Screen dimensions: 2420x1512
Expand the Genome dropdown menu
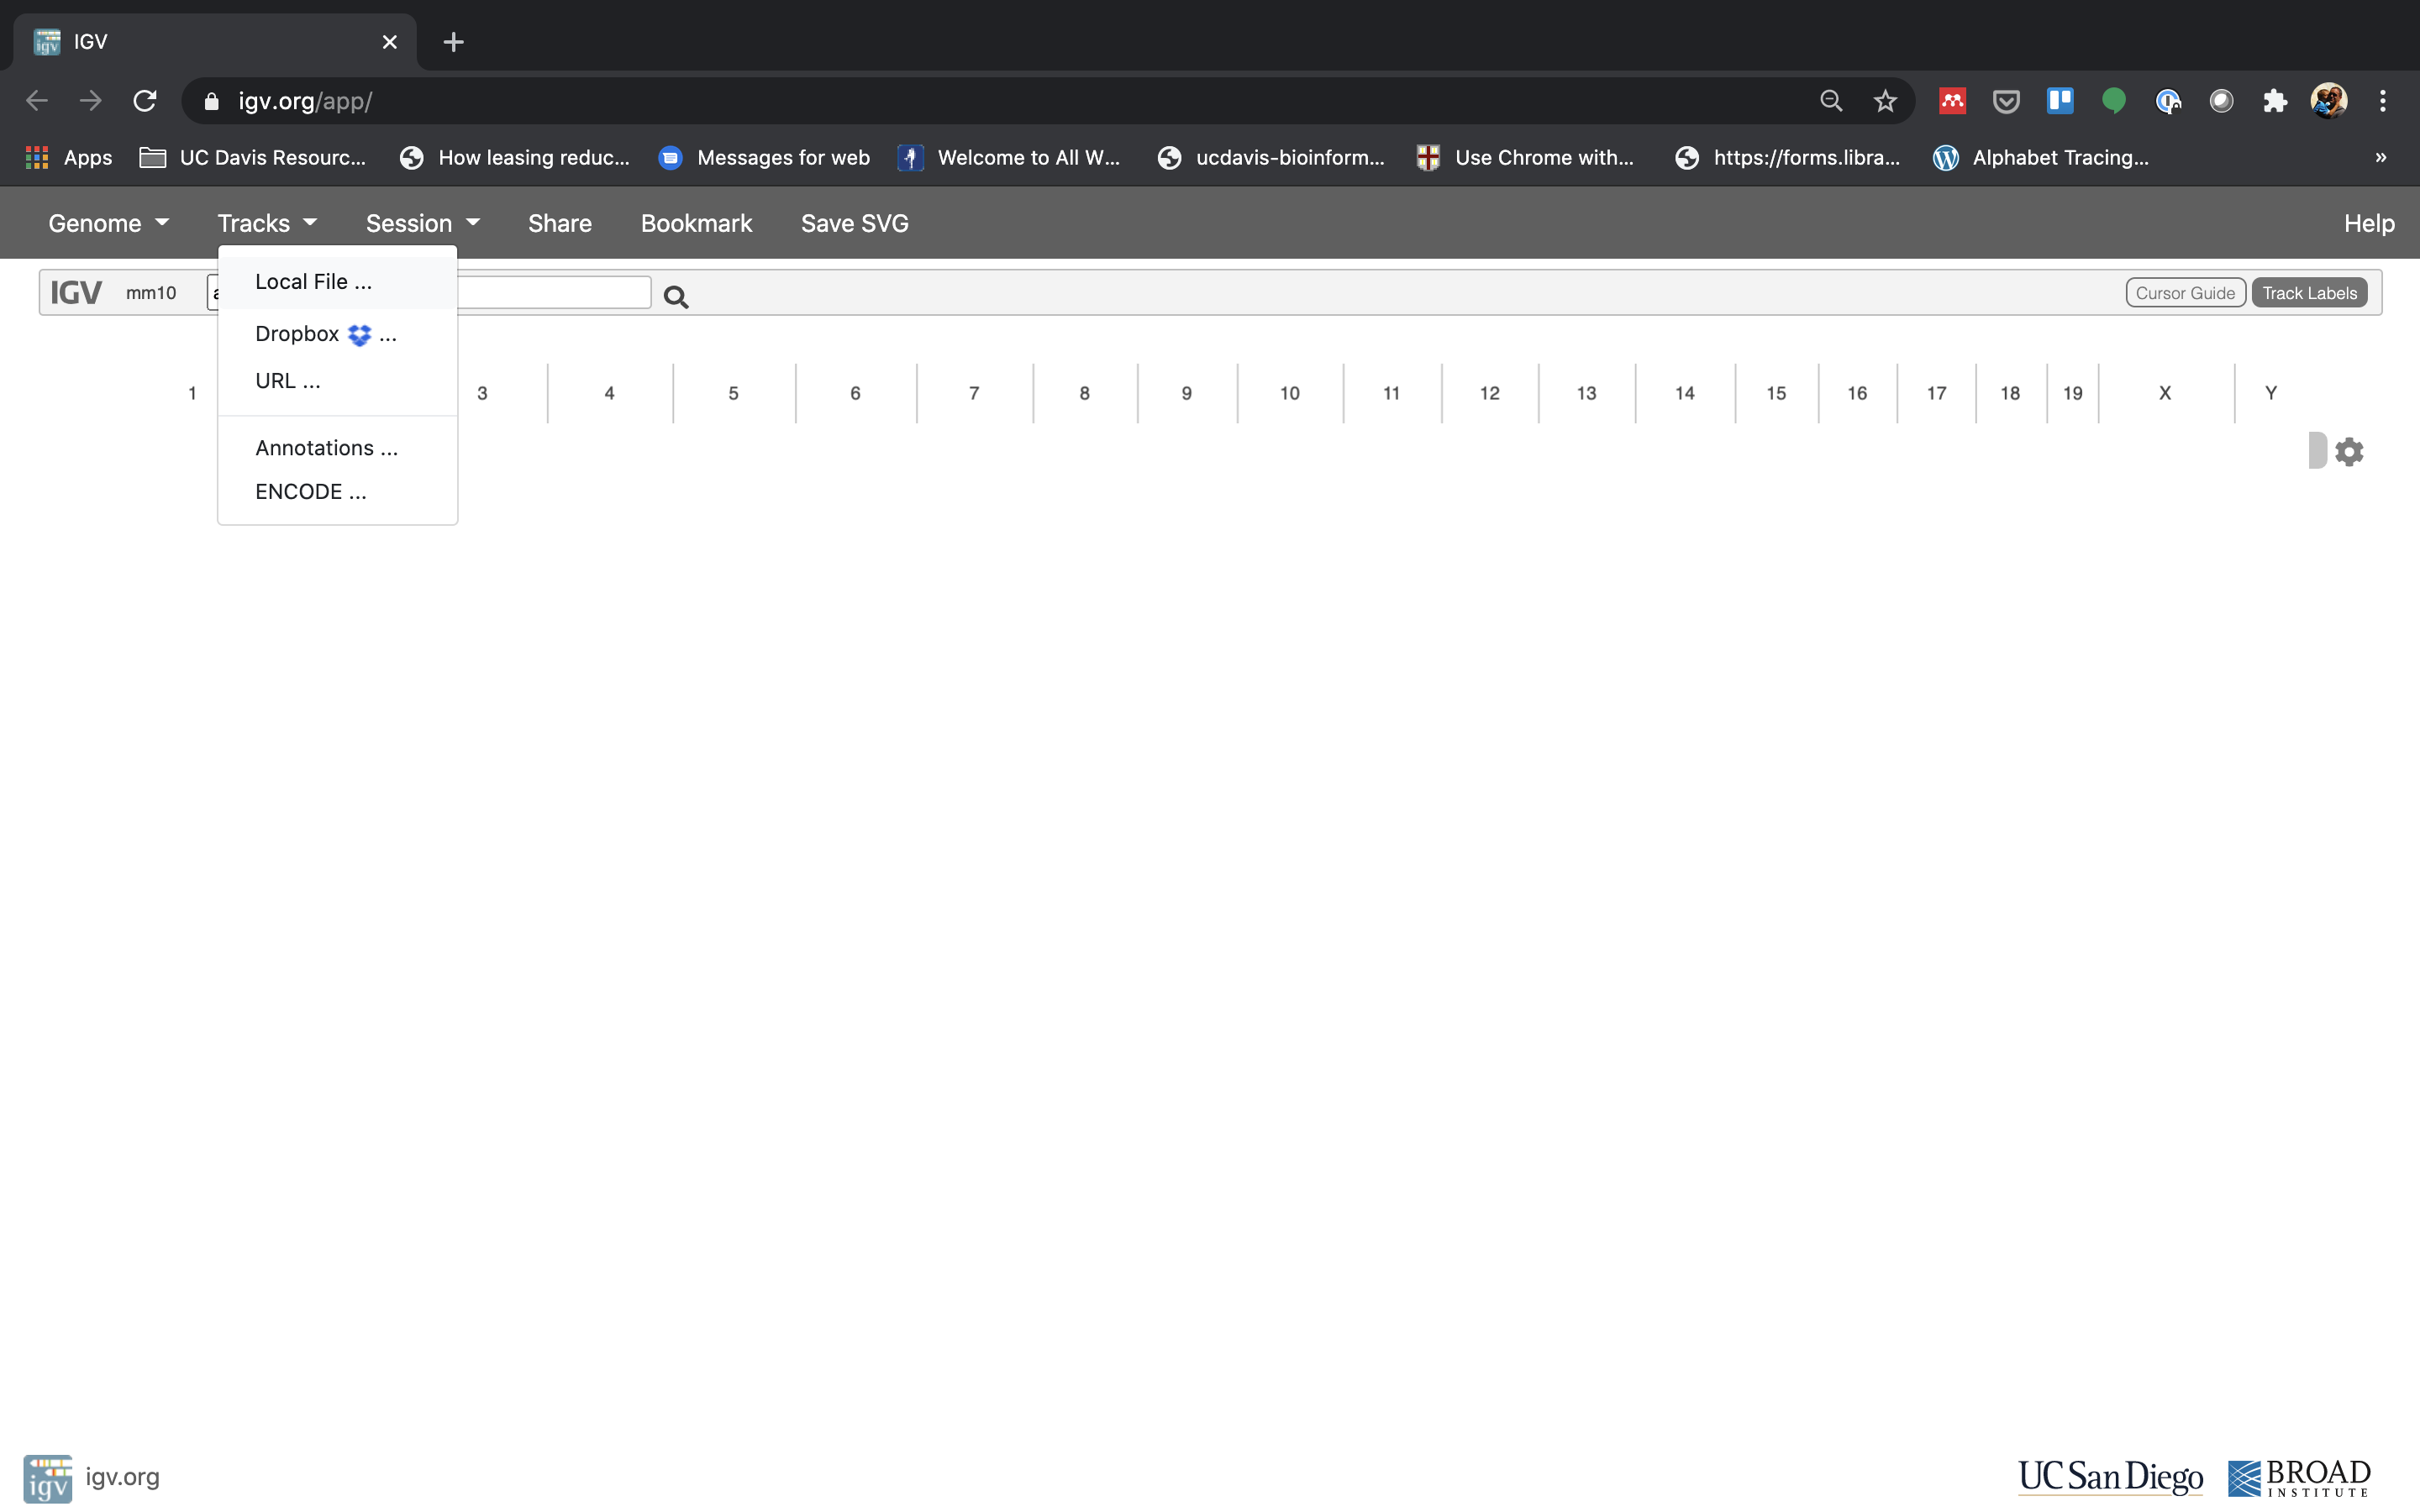(x=108, y=223)
